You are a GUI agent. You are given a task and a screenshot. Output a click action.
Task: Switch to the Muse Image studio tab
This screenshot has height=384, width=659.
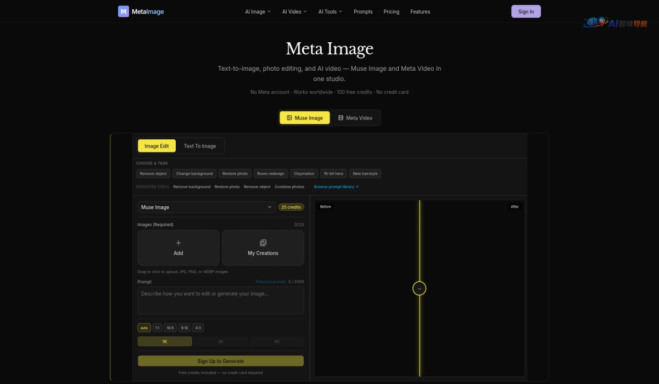coord(305,118)
